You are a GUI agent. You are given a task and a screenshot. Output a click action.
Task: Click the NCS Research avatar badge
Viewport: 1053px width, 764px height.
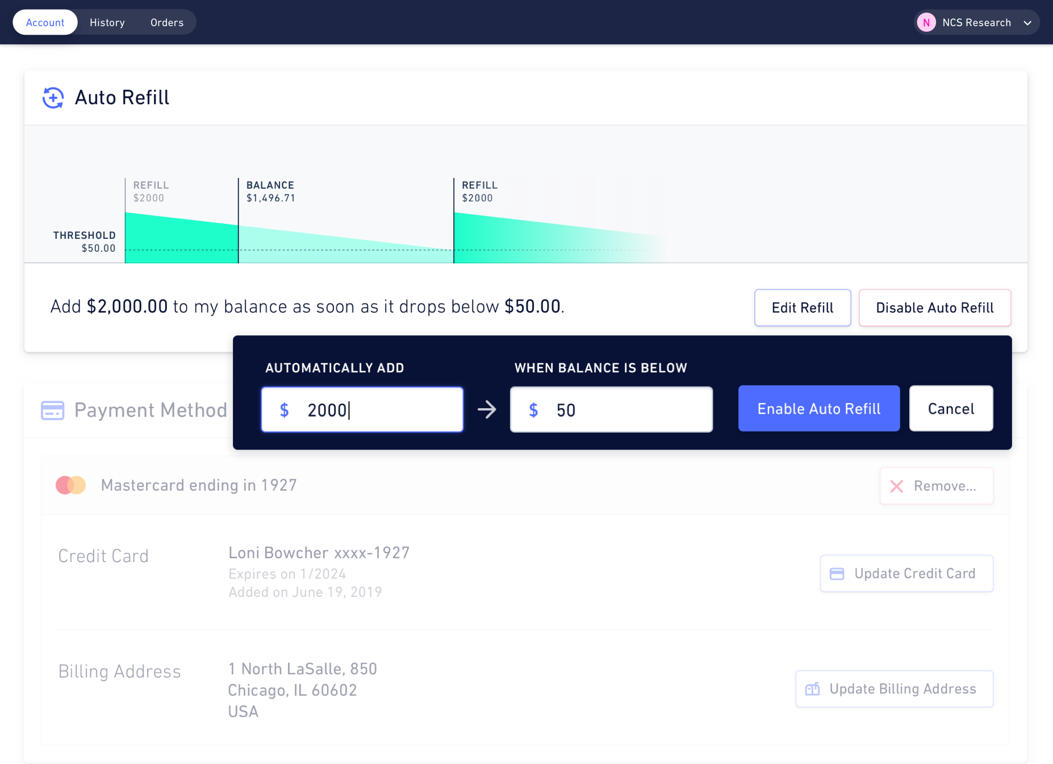(926, 22)
